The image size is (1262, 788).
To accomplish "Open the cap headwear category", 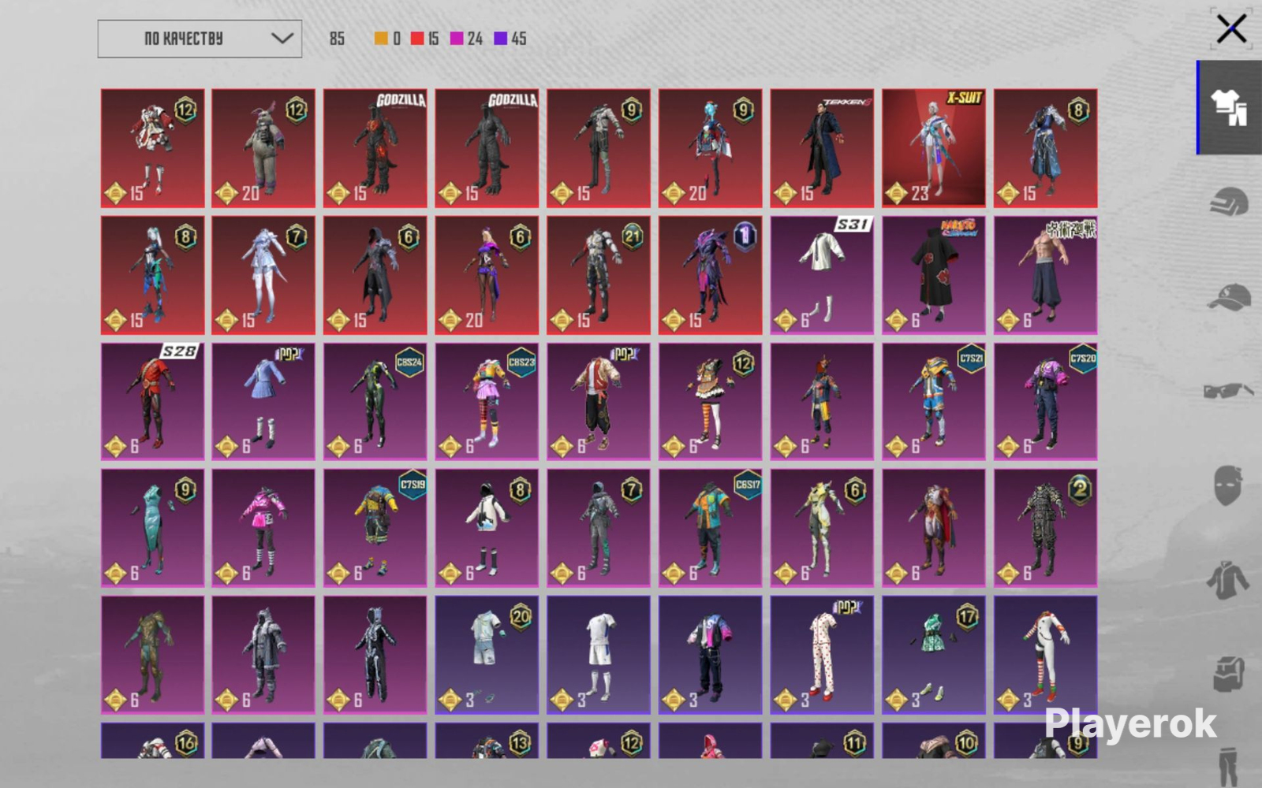I will 1229,297.
